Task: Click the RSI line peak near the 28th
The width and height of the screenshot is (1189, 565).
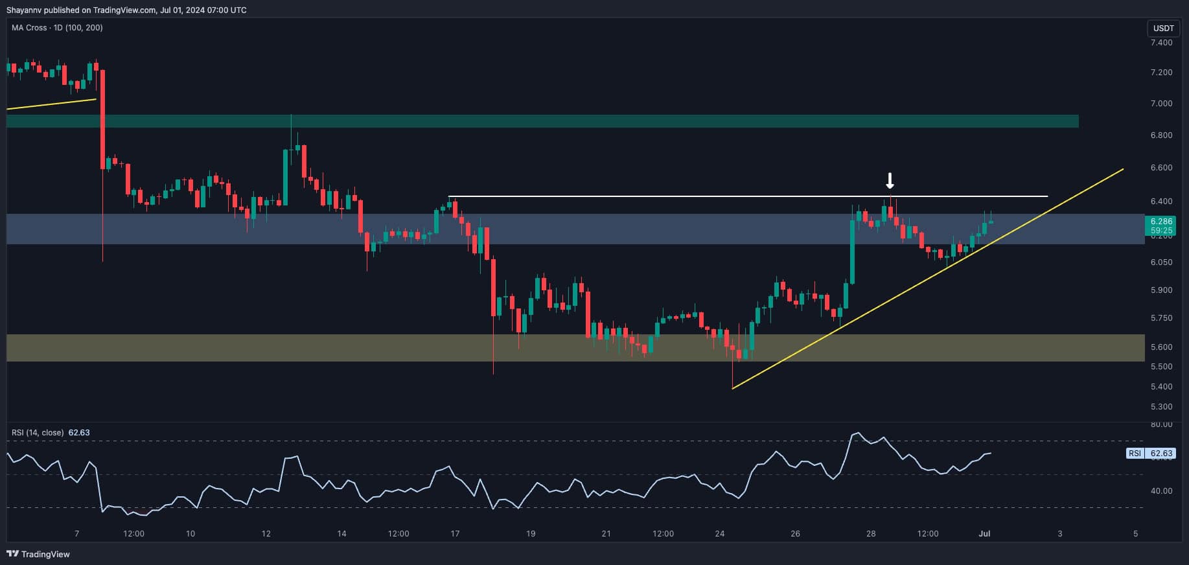Action: pyautogui.click(x=858, y=433)
